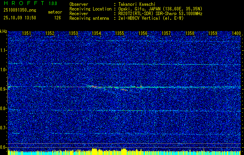The image size is (244, 155).
Task: Click the 'Receiving antenna' label
Action: [89, 18]
